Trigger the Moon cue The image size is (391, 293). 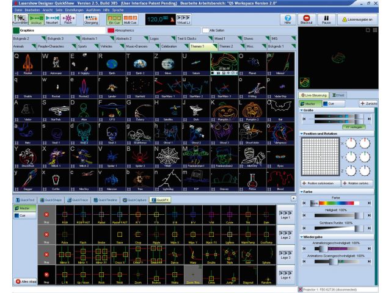(168, 63)
